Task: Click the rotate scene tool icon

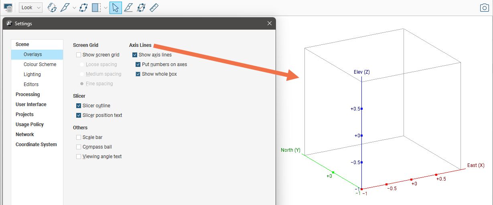Action: point(52,8)
